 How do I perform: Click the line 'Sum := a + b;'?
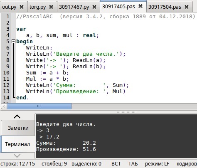point(47,73)
